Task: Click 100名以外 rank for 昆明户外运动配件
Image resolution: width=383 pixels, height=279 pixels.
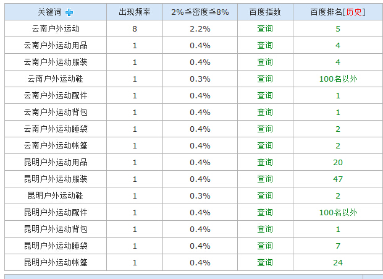Action: pyautogui.click(x=338, y=212)
